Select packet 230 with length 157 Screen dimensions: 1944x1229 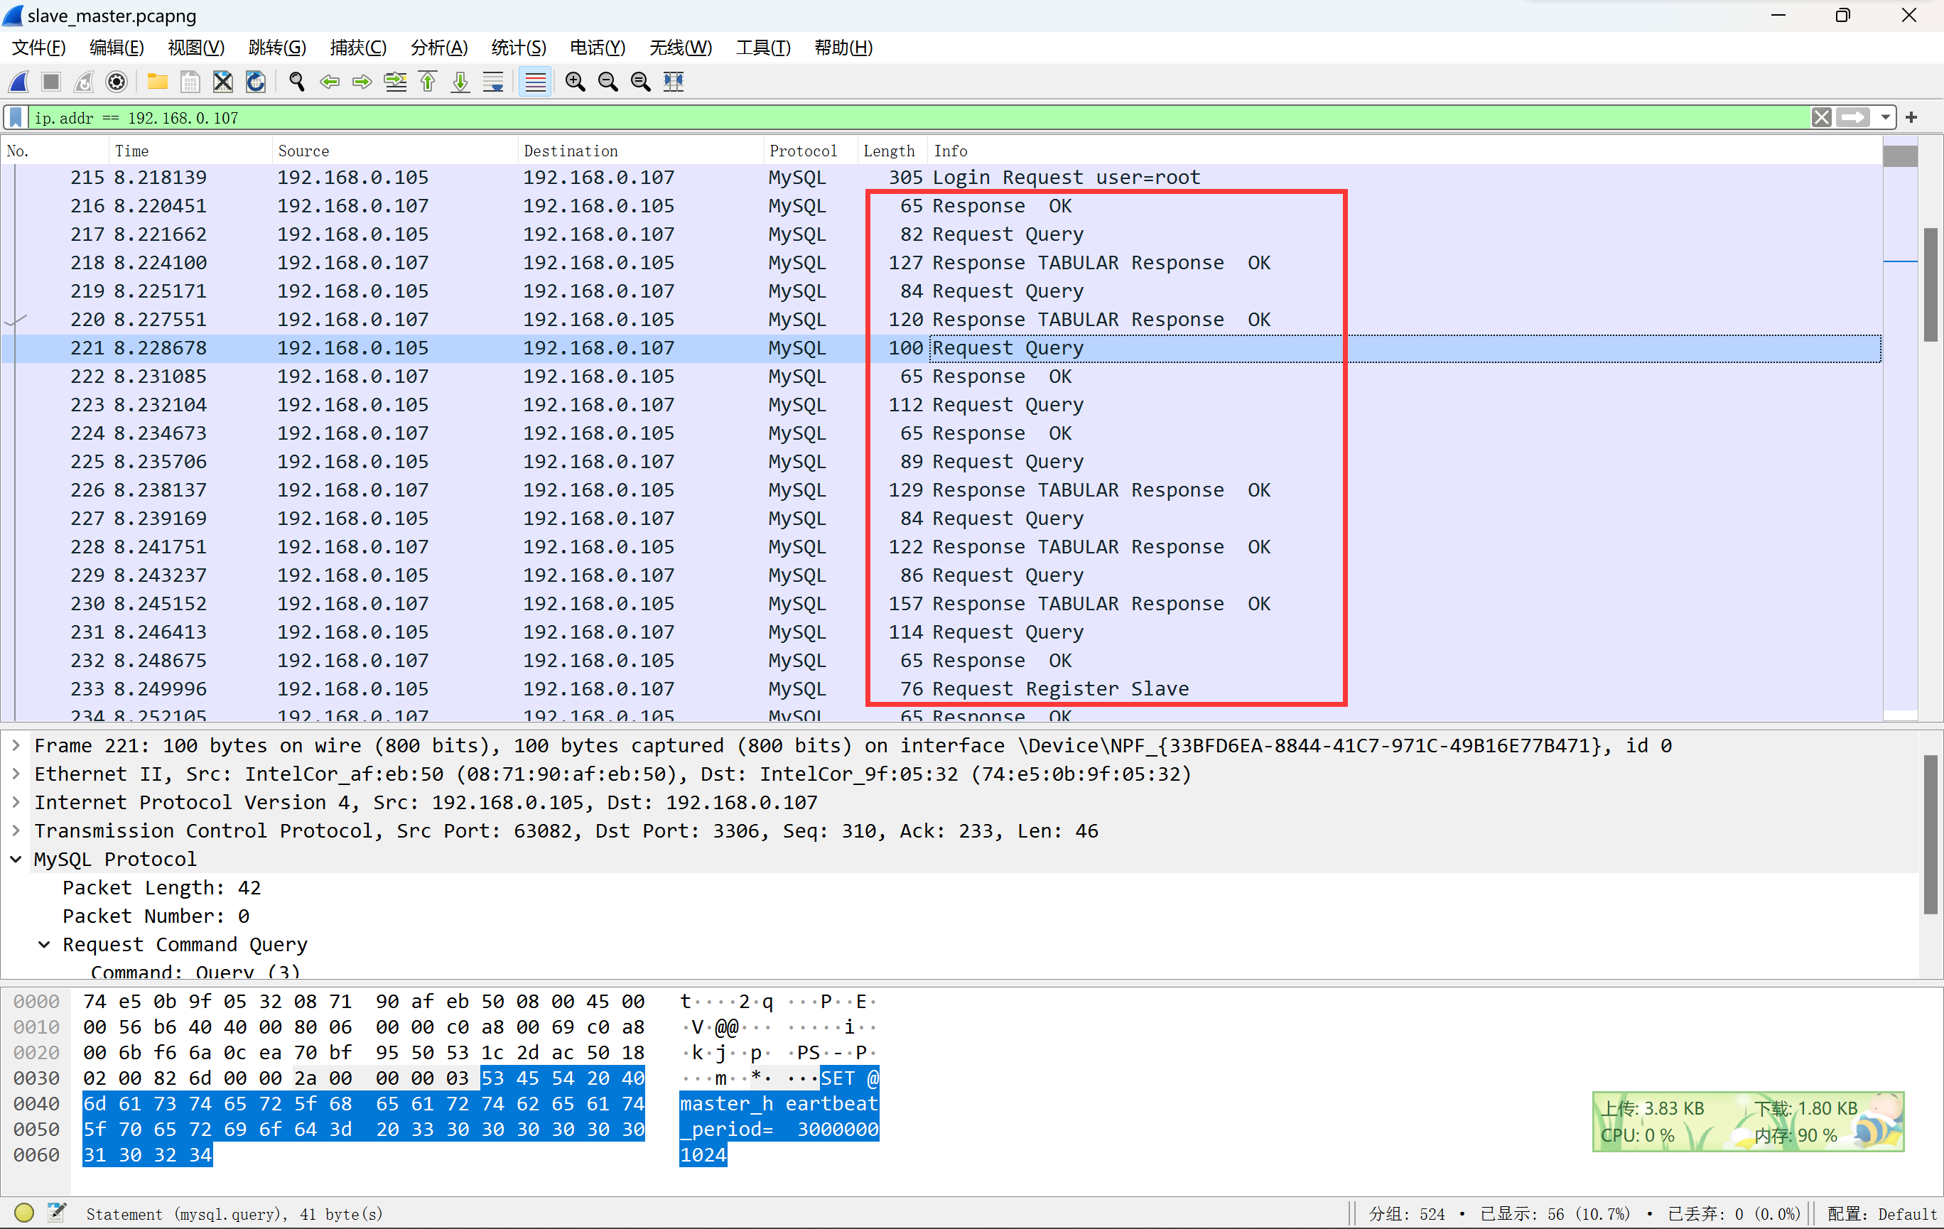tap(941, 604)
